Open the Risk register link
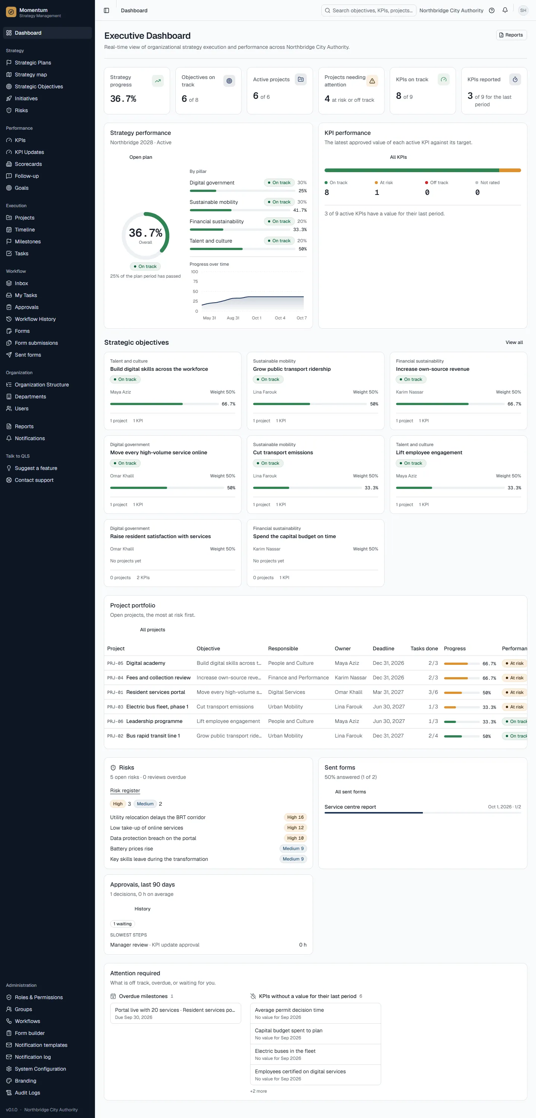536x1118 pixels. [125, 790]
